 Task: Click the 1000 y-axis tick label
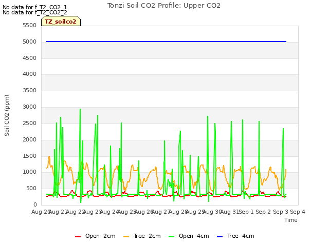30,172
